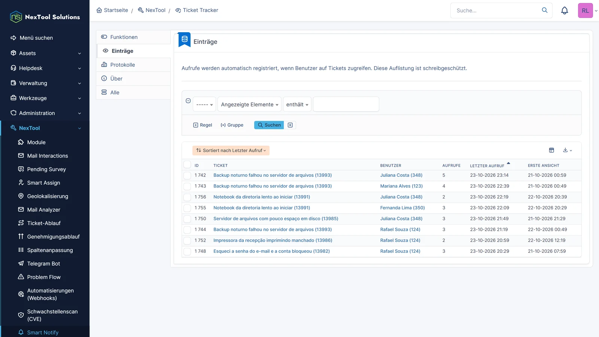Switch to the Protokolle tab

(133, 65)
